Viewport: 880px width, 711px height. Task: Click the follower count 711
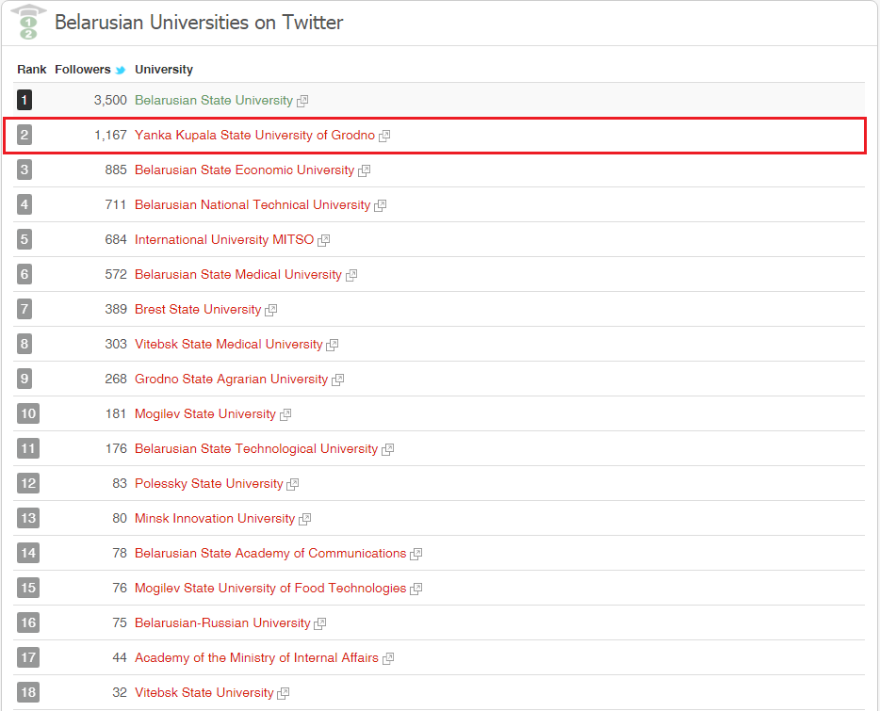pos(116,205)
